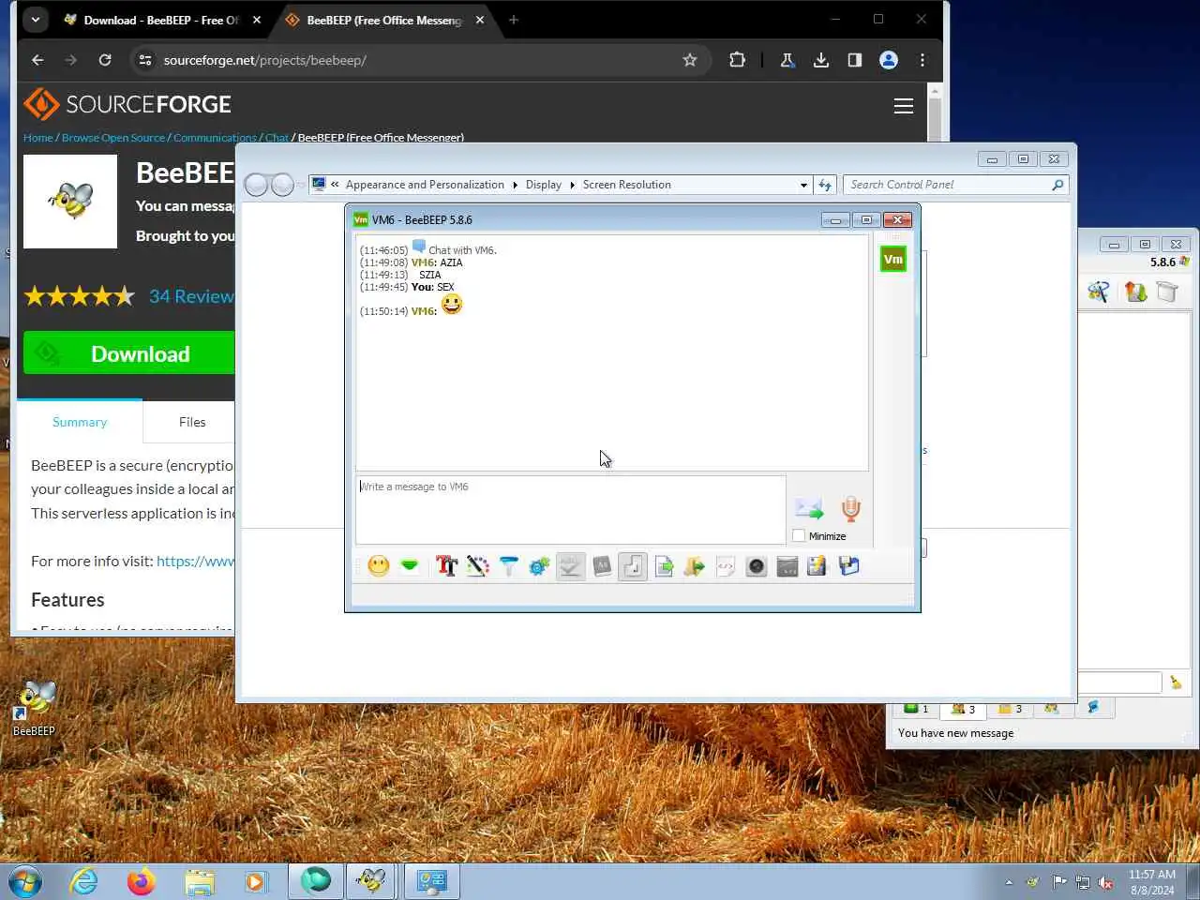Image resolution: width=1200 pixels, height=900 pixels.
Task: Toggle the spell check icon in the chat toolbar
Action: click(x=570, y=566)
